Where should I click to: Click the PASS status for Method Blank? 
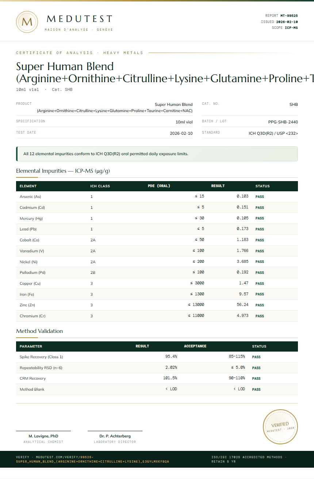point(256,390)
